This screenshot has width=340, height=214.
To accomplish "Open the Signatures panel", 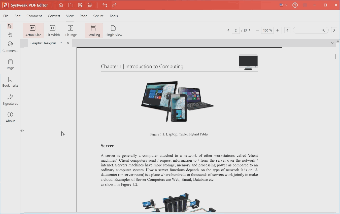I will click(x=10, y=100).
